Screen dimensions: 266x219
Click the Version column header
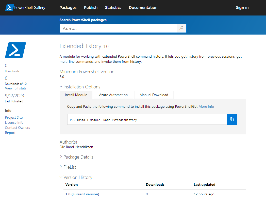pos(72,184)
